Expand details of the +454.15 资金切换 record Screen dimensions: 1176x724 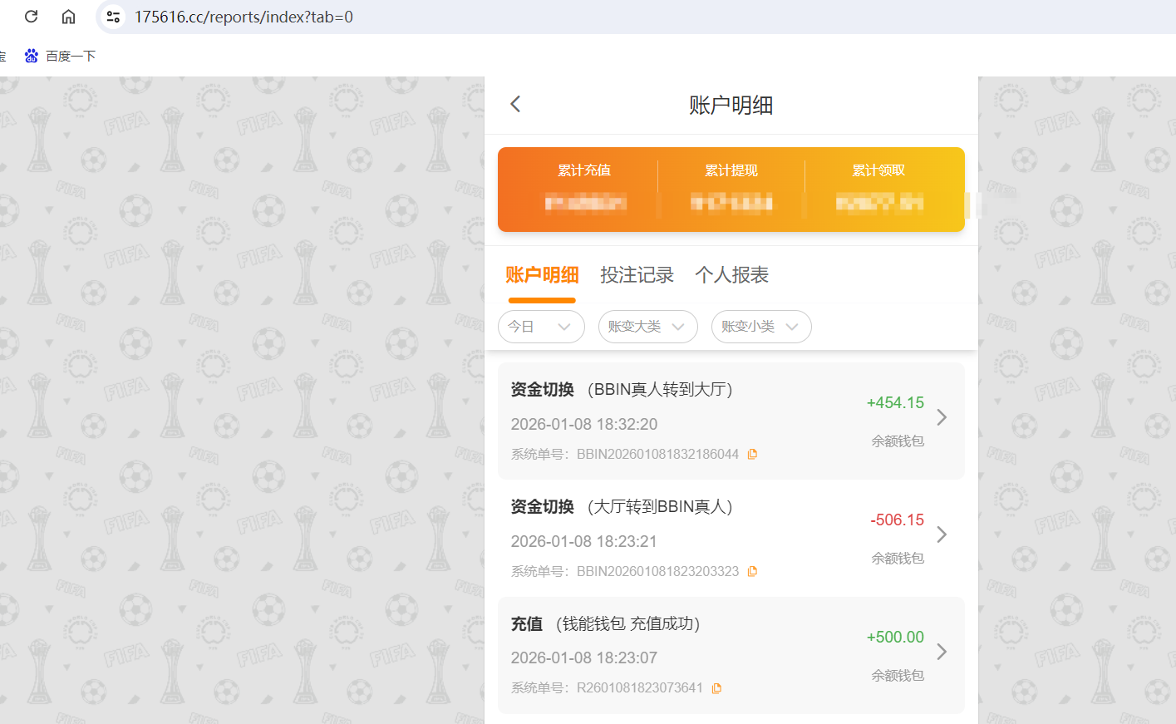[942, 418]
